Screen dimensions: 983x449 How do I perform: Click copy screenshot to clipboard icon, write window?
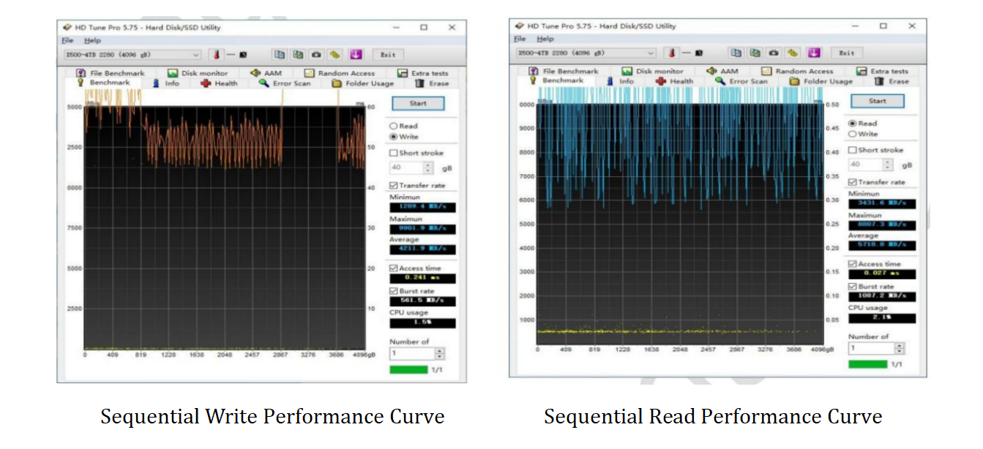point(298,54)
